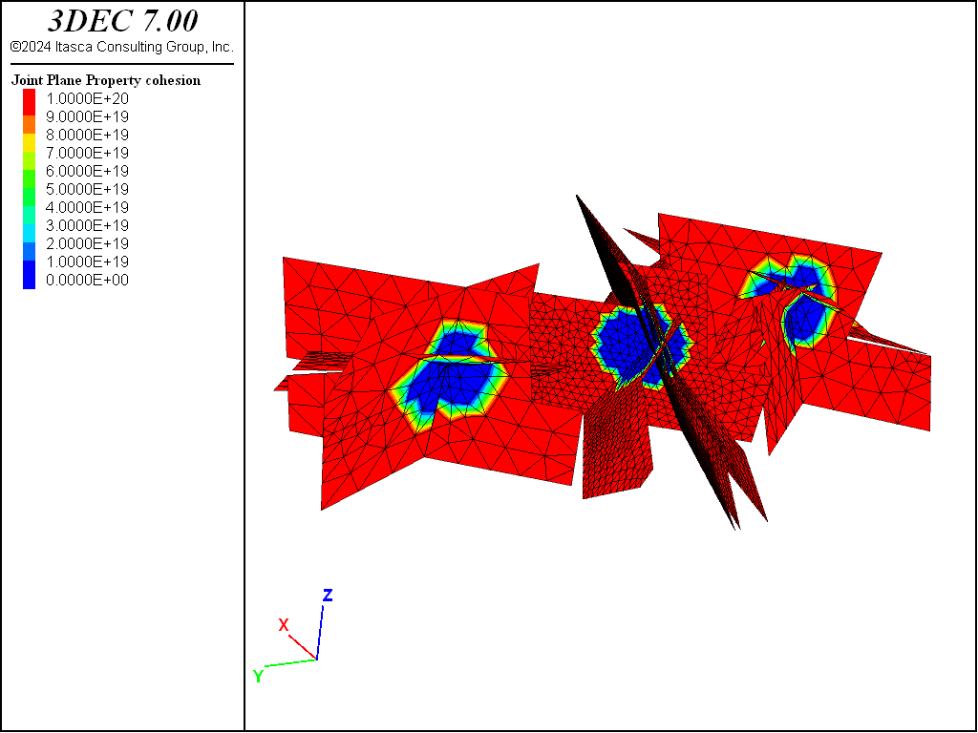Pick the yellow-green swatch beside 6.0000E+19

pos(30,160)
